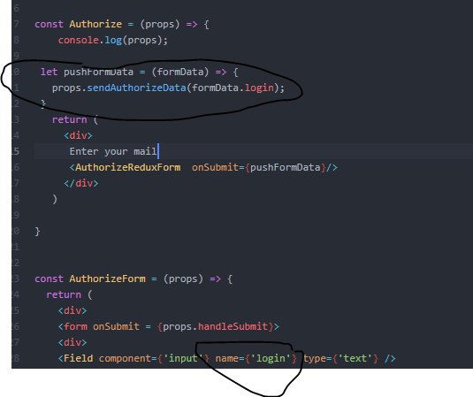Click the type={'text'} attribute

341,358
